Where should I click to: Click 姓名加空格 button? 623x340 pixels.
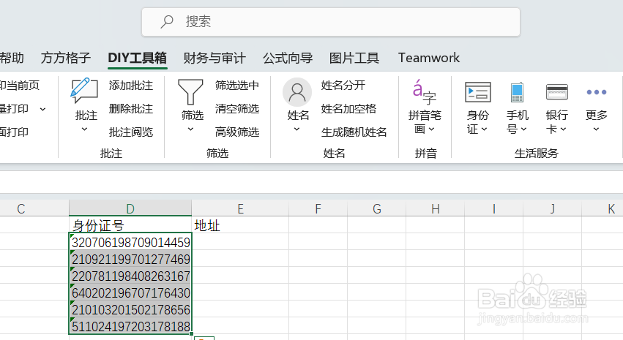tap(348, 109)
